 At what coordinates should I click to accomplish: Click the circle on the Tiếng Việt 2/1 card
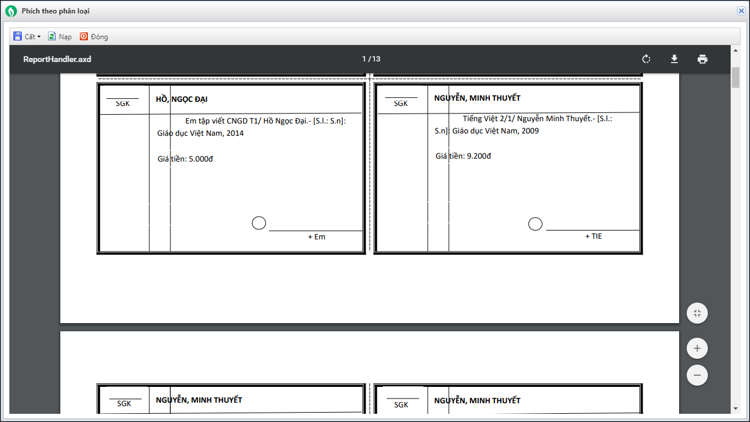click(x=536, y=224)
